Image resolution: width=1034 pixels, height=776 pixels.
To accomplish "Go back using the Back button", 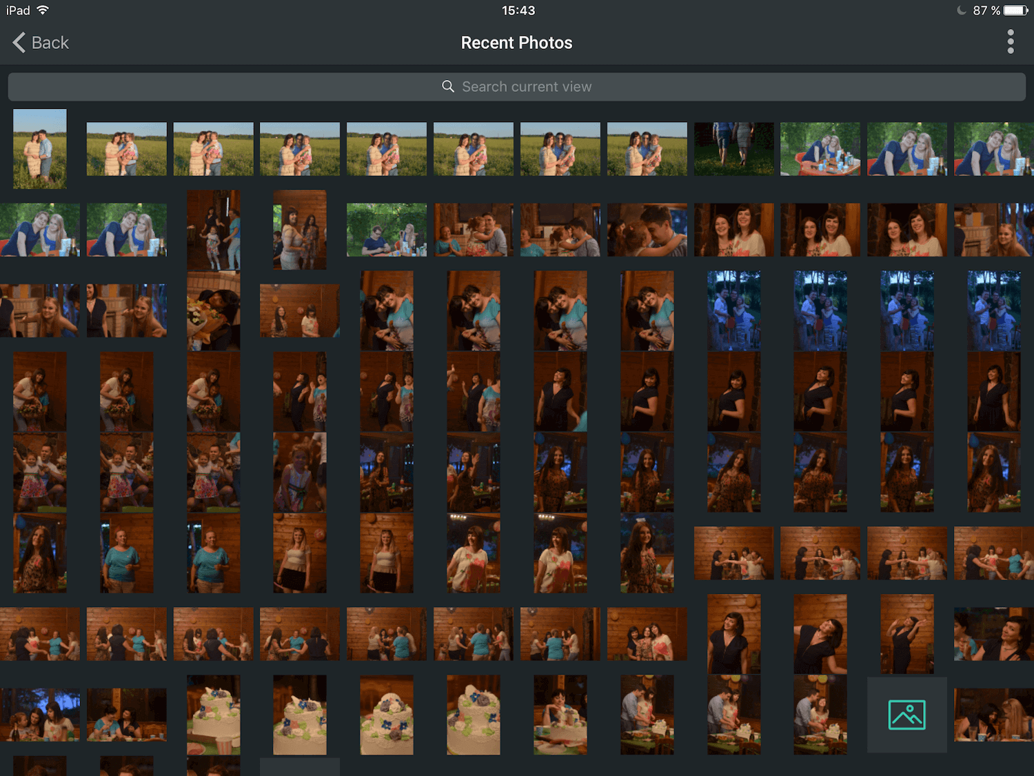I will tap(41, 43).
